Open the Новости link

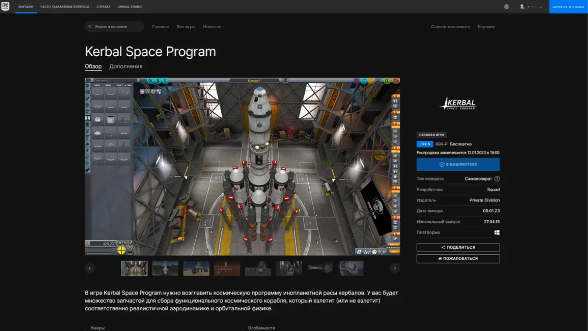tap(212, 27)
